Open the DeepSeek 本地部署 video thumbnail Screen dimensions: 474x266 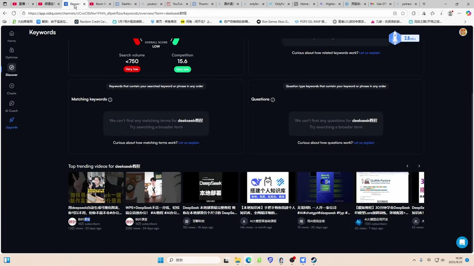[x=210, y=187]
